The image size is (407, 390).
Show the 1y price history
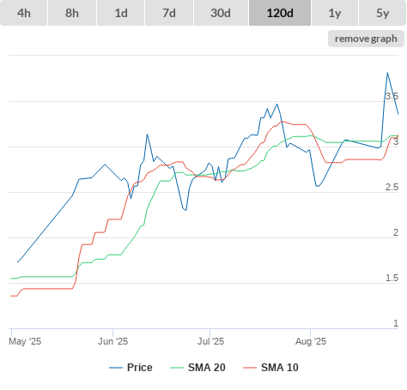[335, 13]
